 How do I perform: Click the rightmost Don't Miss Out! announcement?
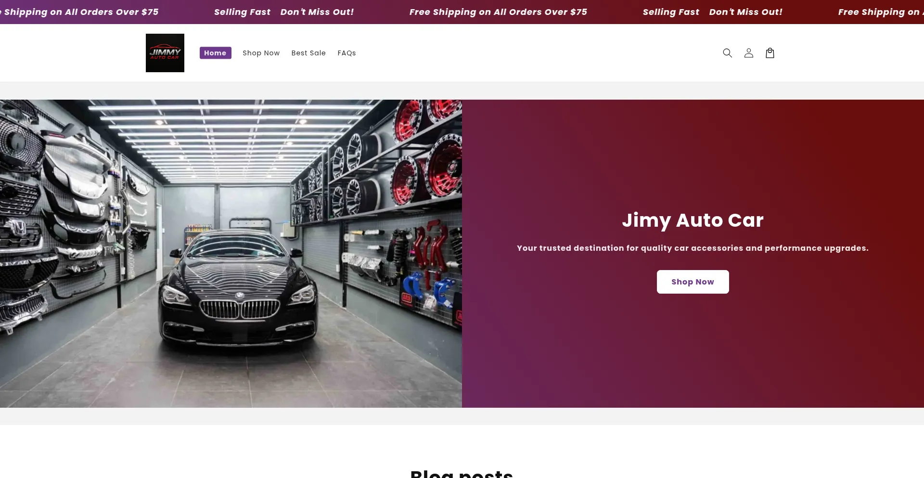pos(745,12)
